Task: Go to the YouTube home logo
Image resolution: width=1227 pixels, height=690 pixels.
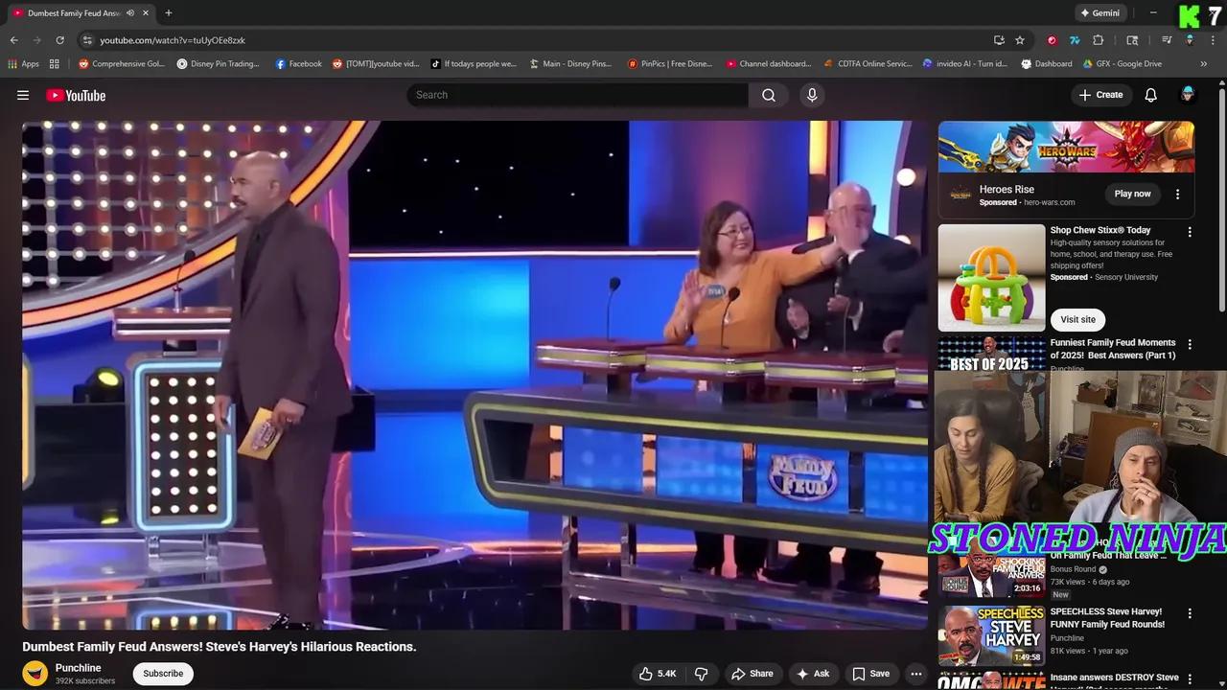Action: pyautogui.click(x=76, y=95)
